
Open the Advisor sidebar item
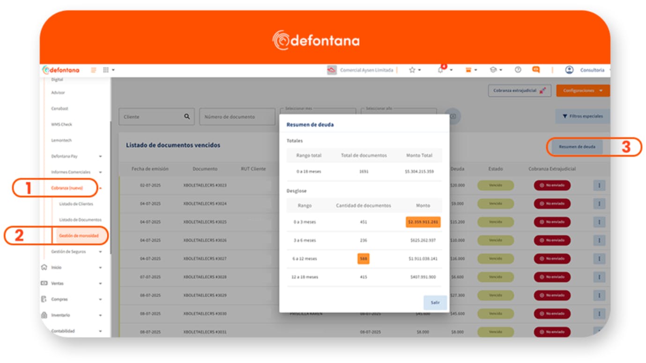click(x=58, y=93)
